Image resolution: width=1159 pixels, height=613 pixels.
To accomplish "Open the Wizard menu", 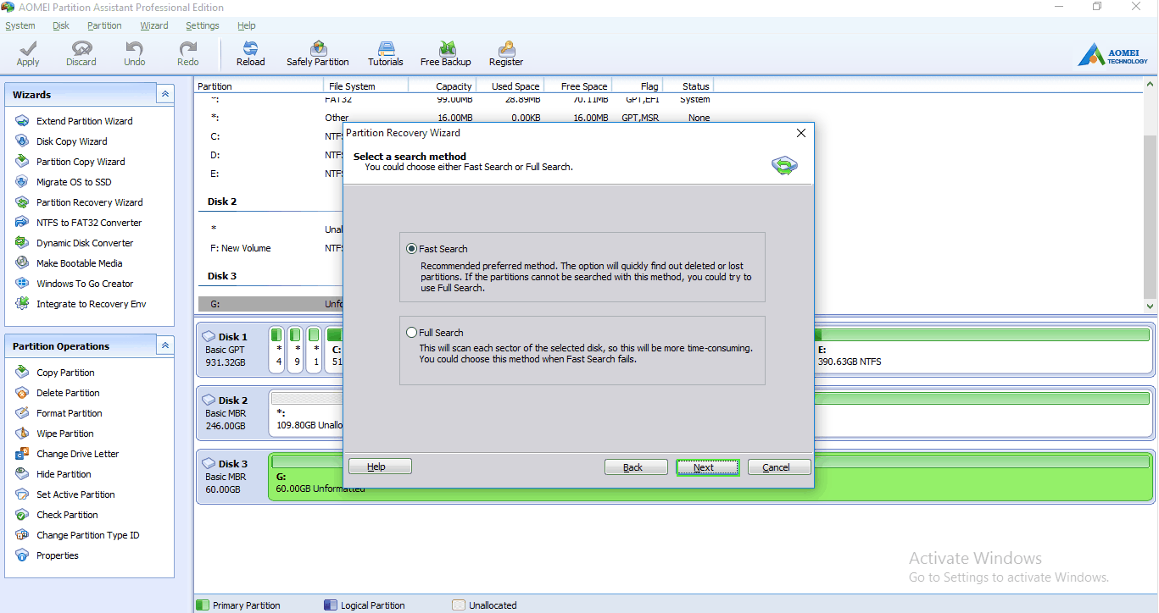I will point(154,25).
